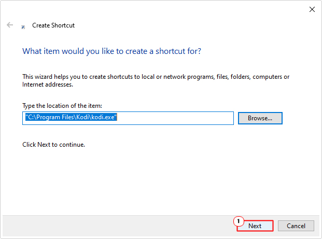Cancel the shortcut creation wizard
322x239 pixels.
click(296, 226)
